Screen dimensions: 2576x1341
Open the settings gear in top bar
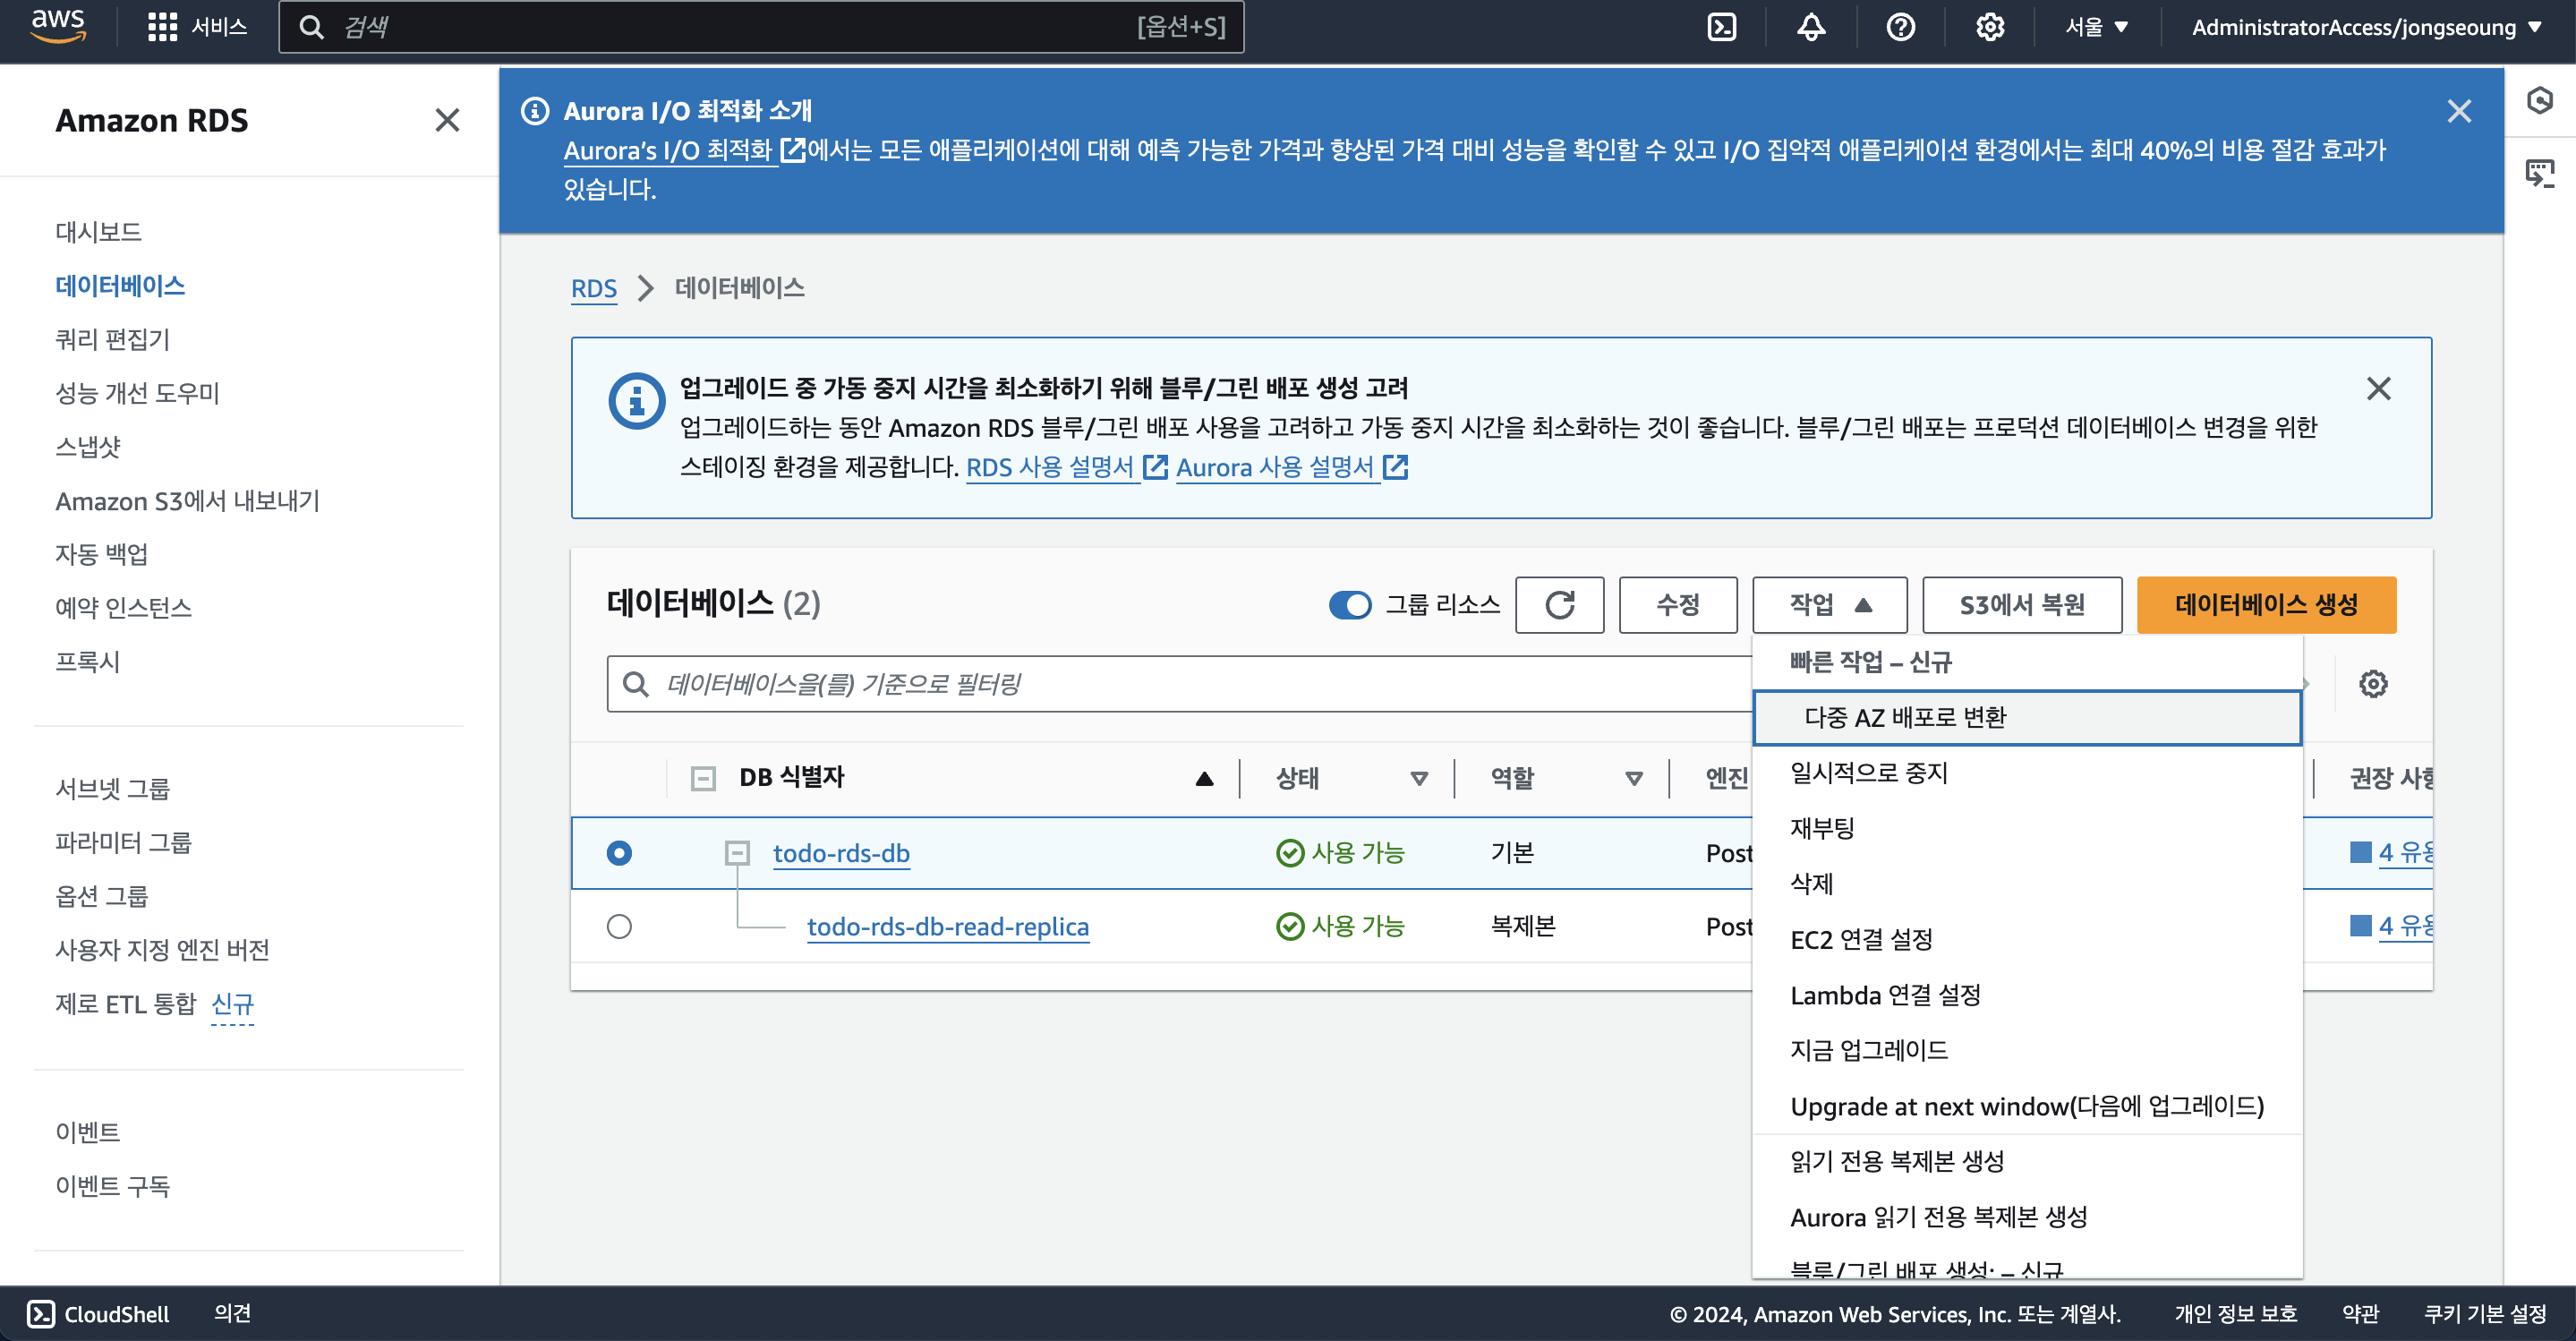[1990, 27]
